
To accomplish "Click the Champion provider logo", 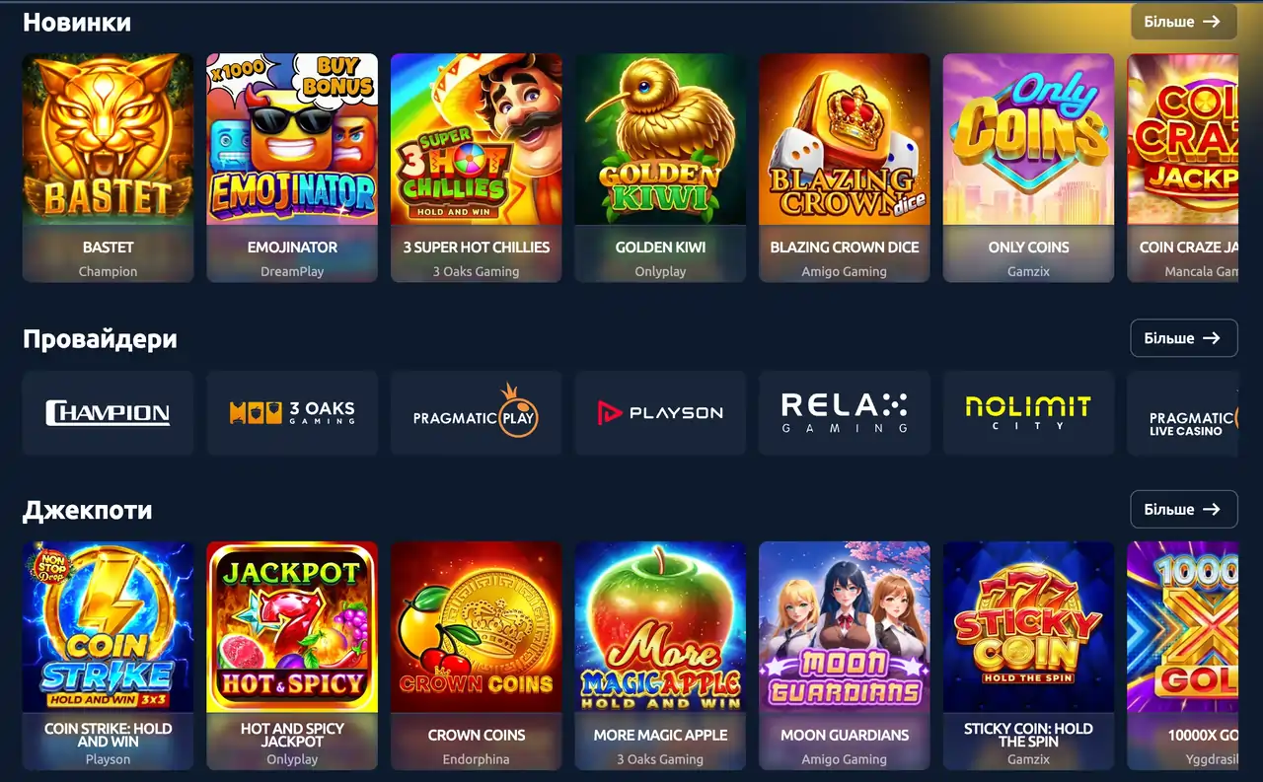I will [108, 413].
